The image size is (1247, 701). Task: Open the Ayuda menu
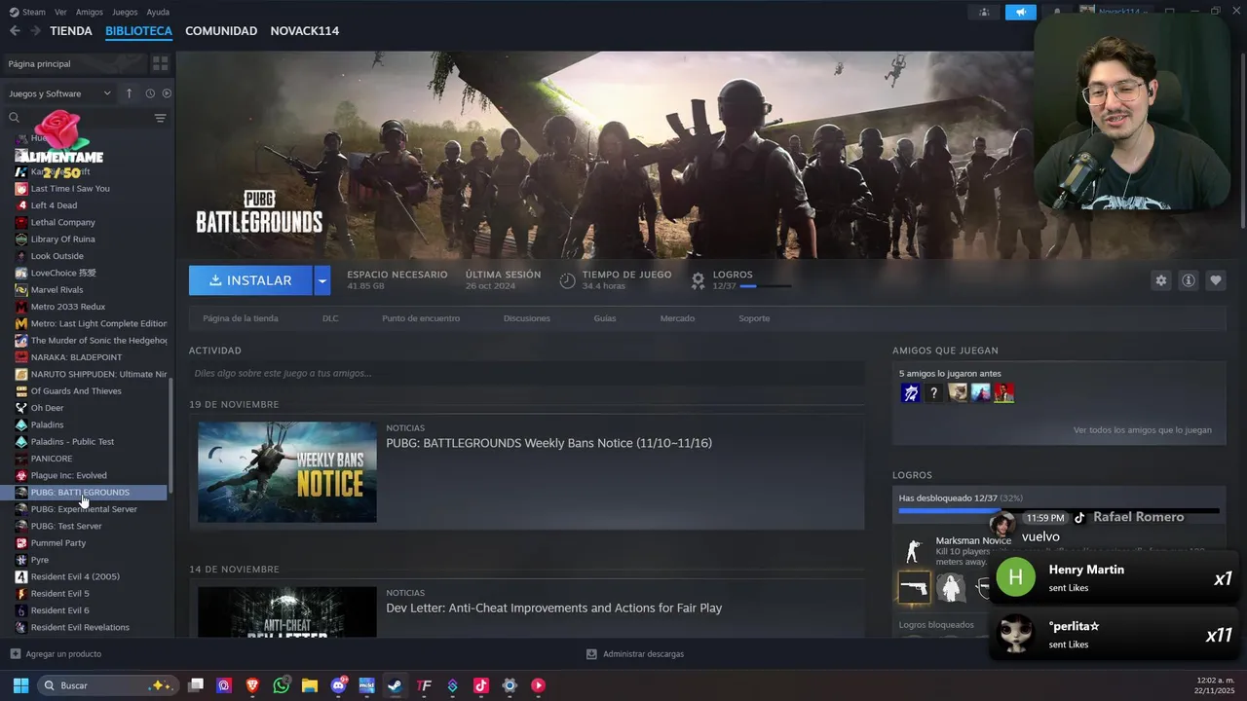[x=158, y=12]
